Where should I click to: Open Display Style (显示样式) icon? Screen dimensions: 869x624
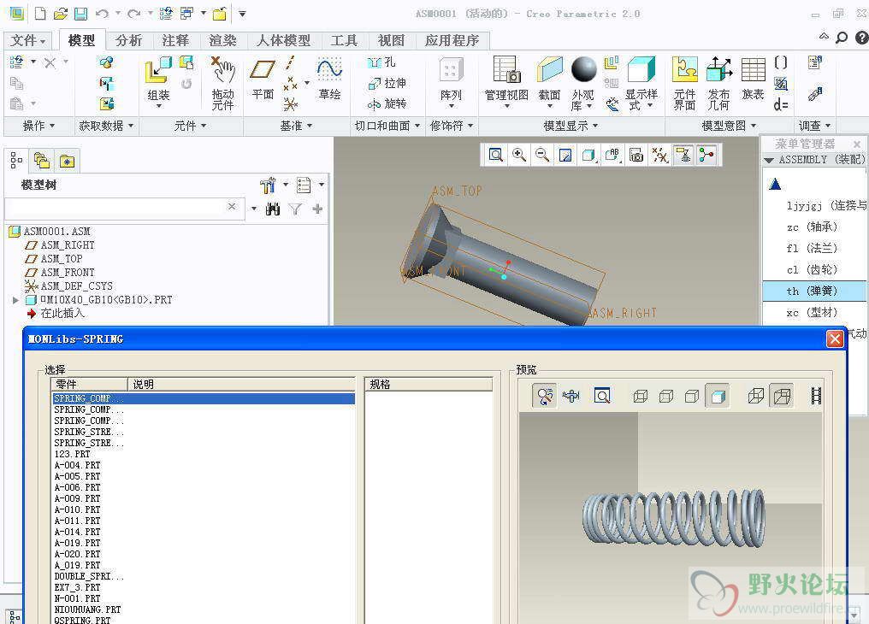pos(641,70)
